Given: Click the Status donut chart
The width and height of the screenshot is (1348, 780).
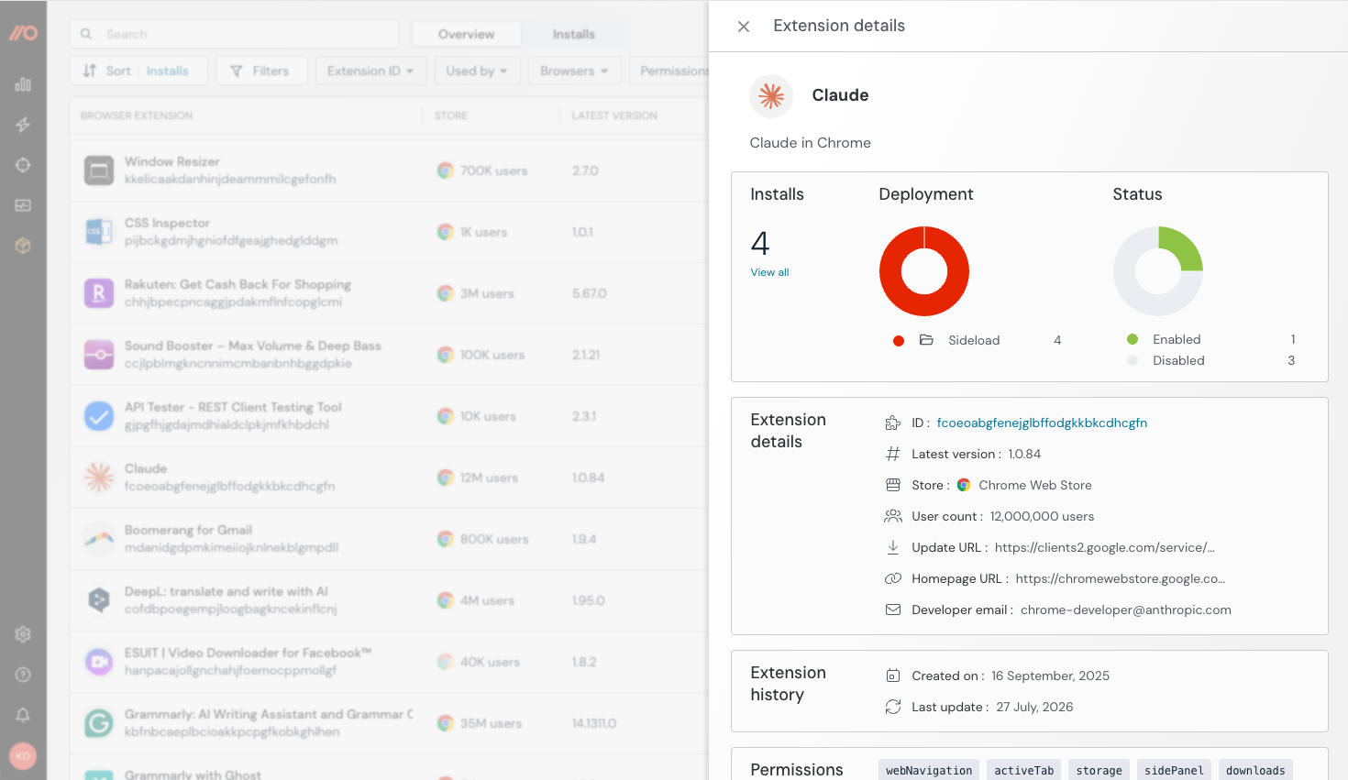Looking at the screenshot, I should pyautogui.click(x=1158, y=271).
